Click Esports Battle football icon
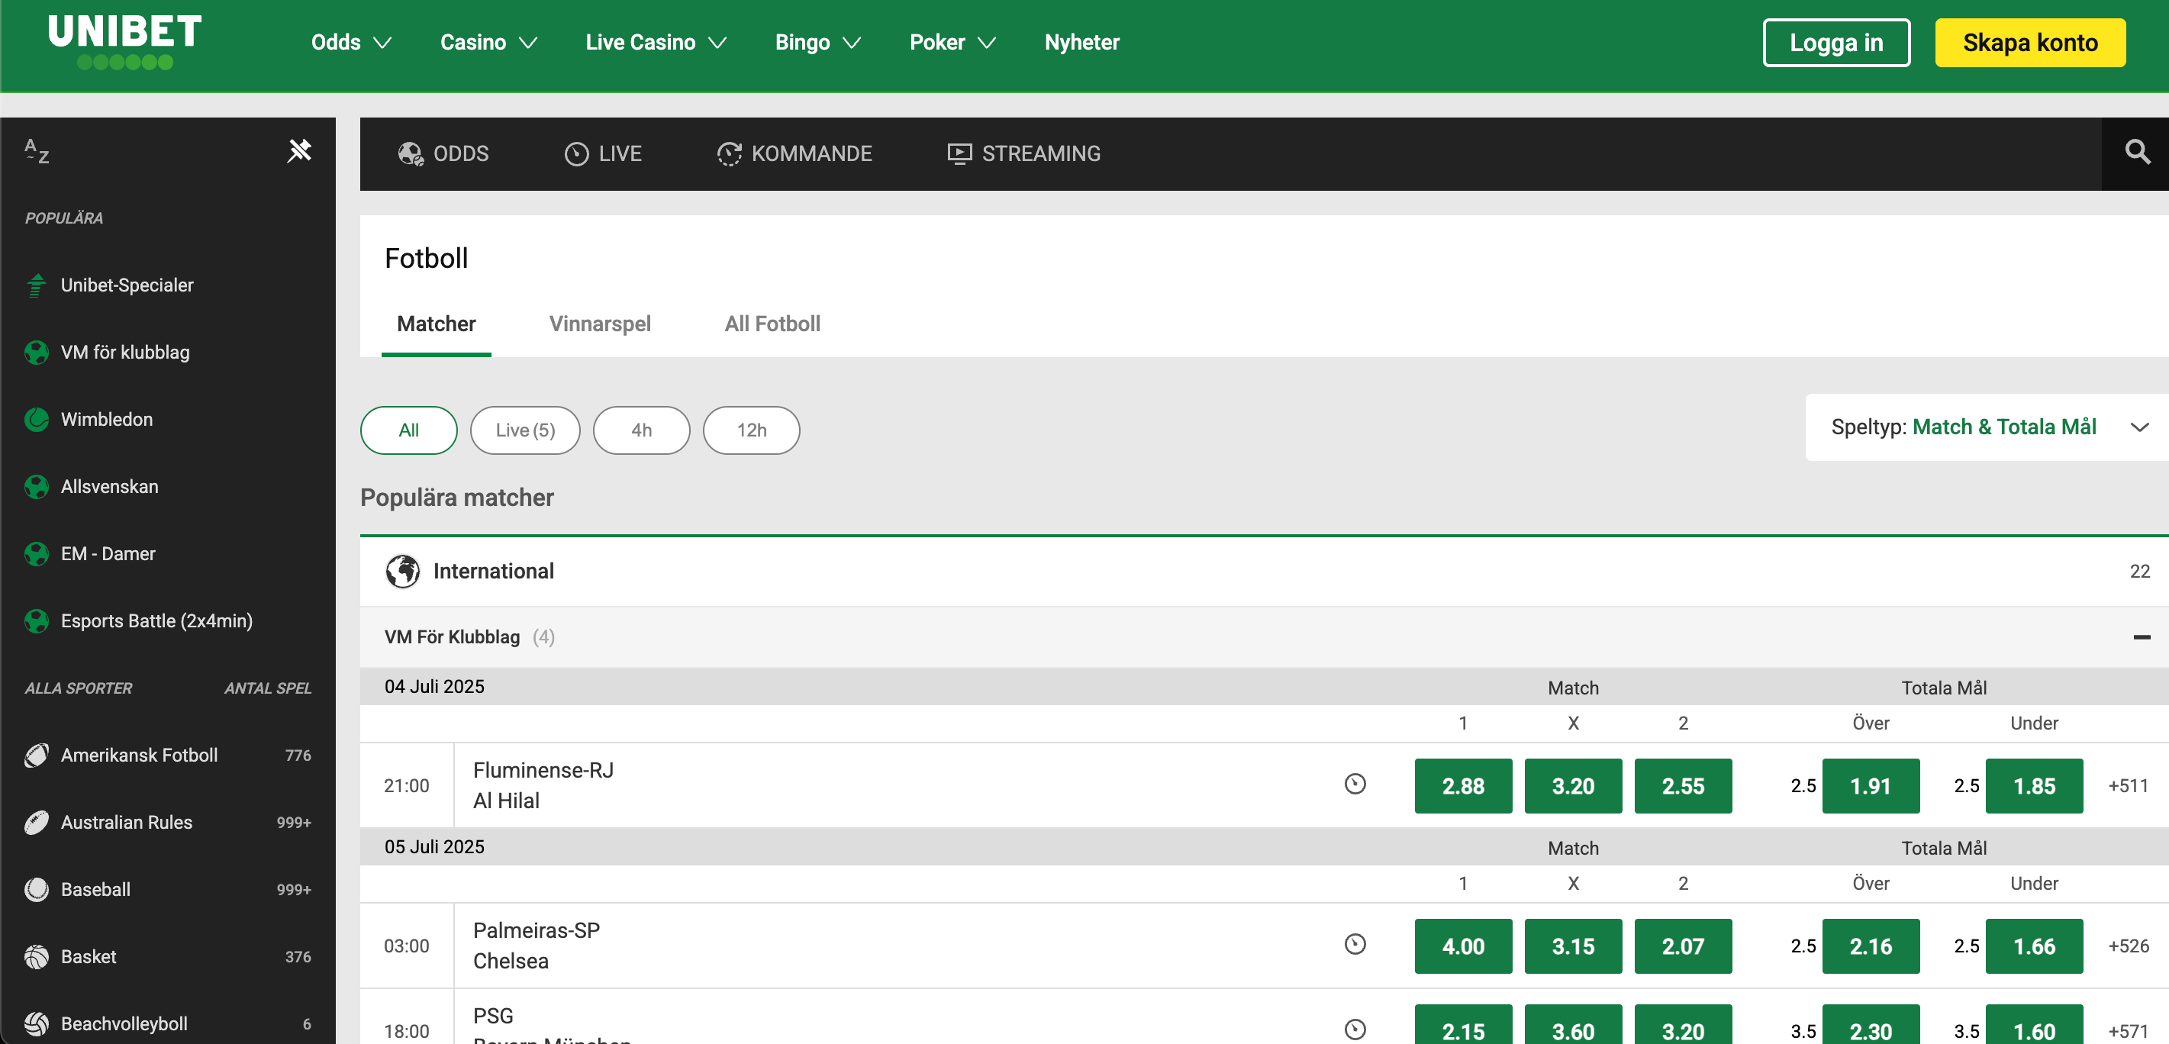The image size is (2169, 1044). [x=36, y=621]
